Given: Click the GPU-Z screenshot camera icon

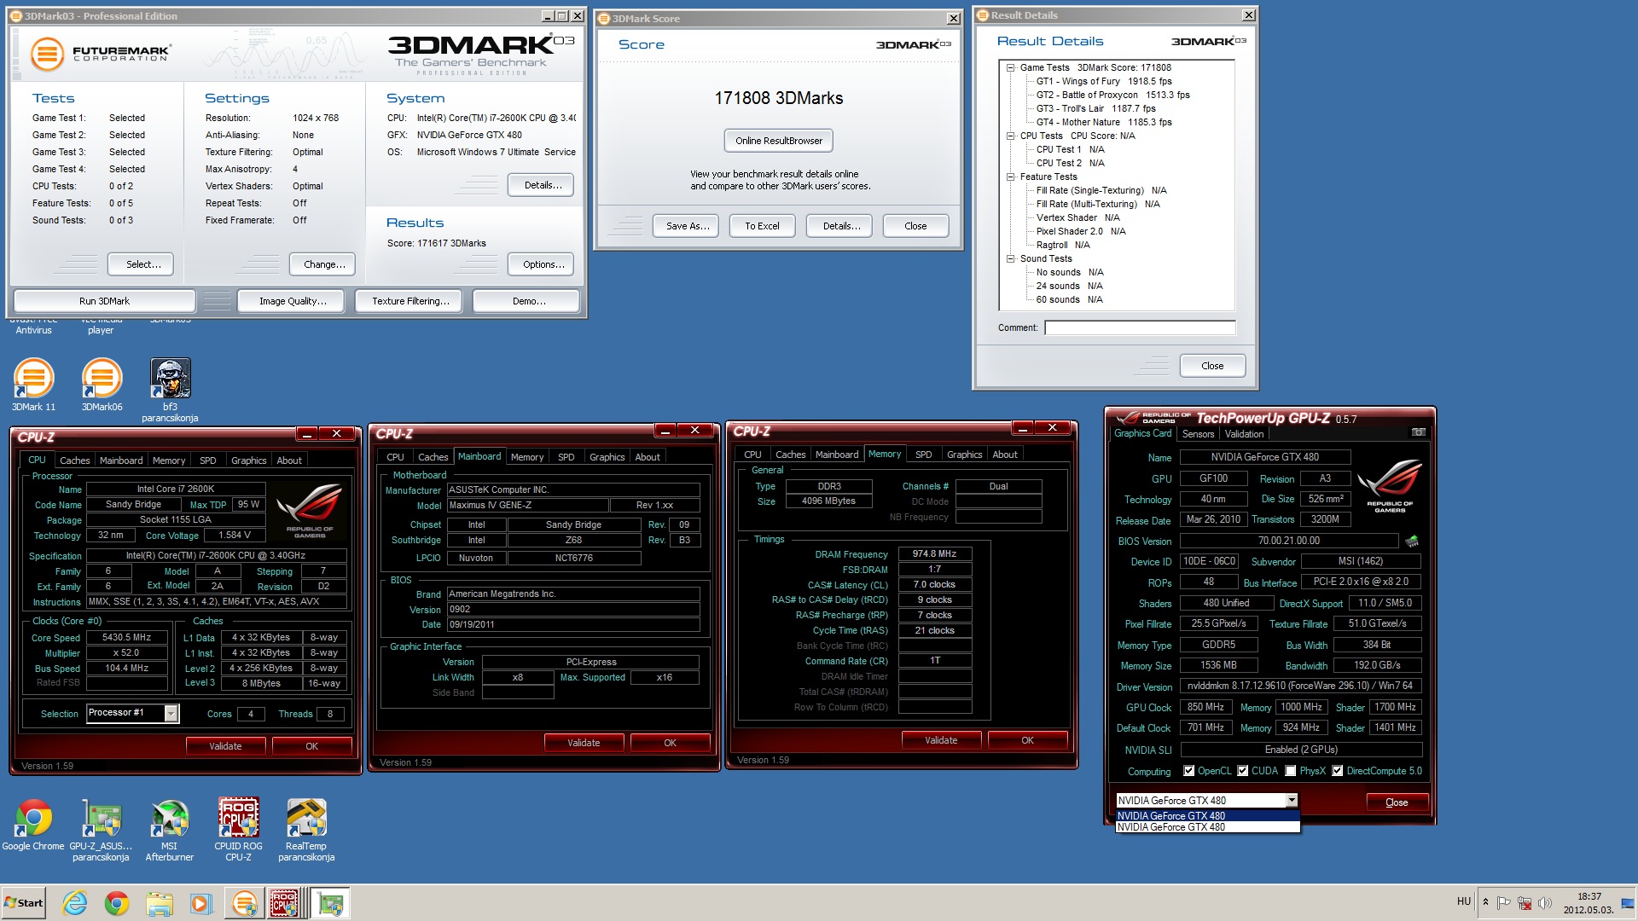Looking at the screenshot, I should point(1418,432).
